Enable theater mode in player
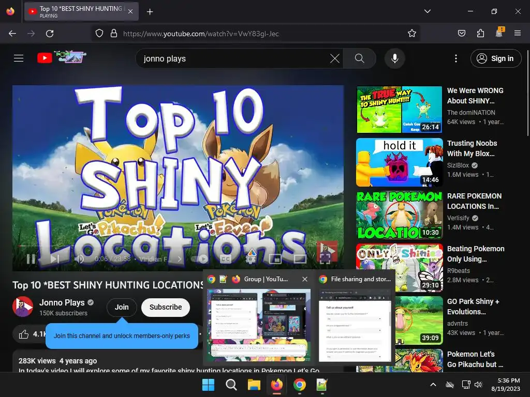The image size is (530, 397). [300, 259]
